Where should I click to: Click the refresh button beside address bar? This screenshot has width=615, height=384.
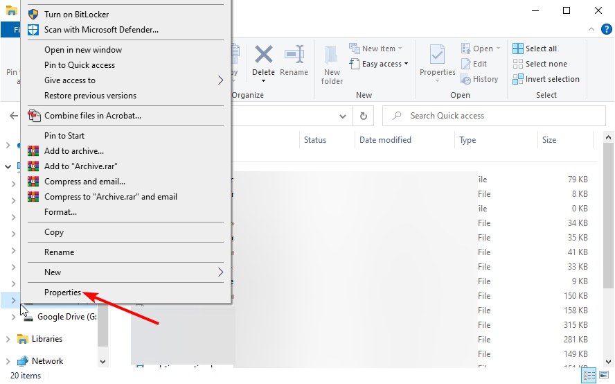point(363,116)
